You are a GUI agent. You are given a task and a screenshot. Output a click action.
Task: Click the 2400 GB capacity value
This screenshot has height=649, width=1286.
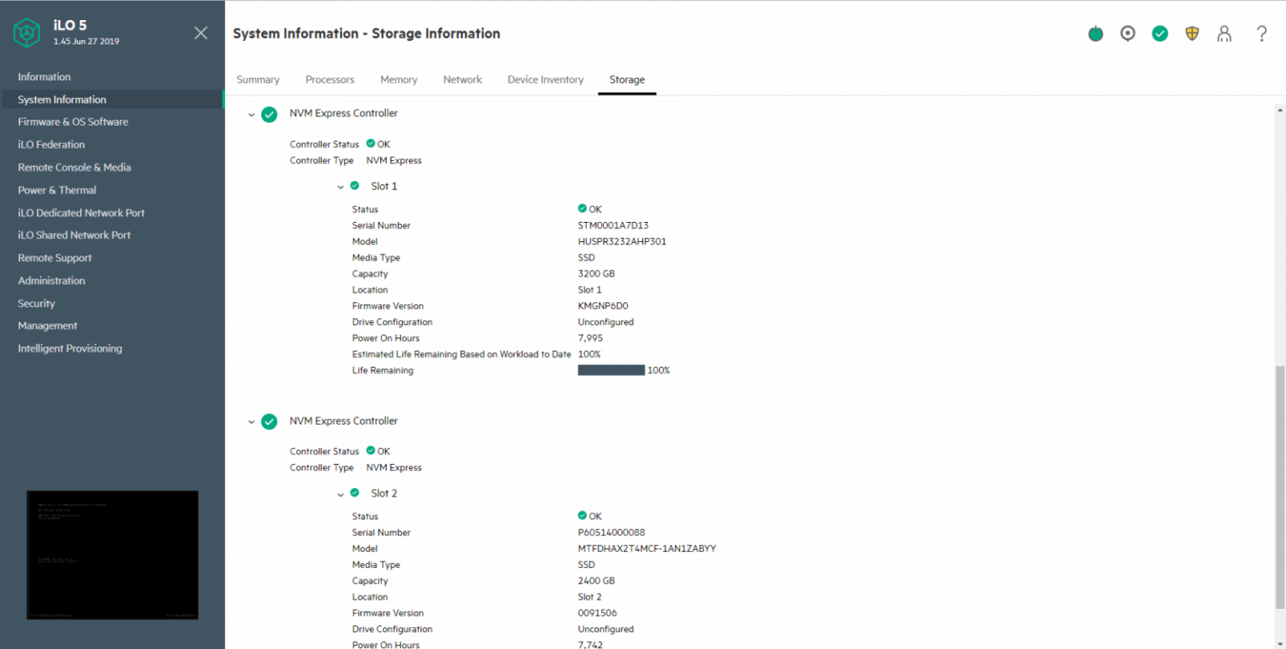click(596, 581)
